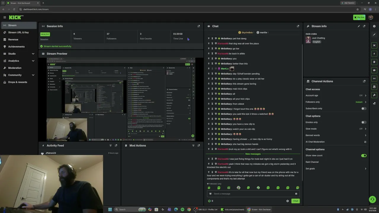Open the profile avatar menu
379x213 pixels.
371,17
